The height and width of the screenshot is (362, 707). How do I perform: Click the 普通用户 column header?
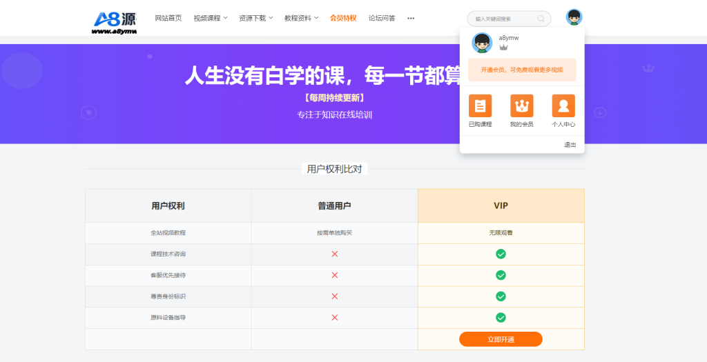pyautogui.click(x=334, y=205)
